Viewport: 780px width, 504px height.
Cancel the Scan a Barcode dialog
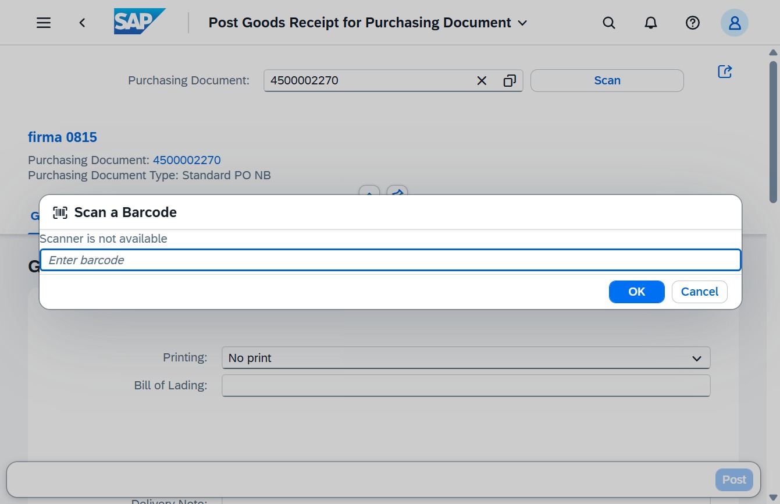point(700,292)
